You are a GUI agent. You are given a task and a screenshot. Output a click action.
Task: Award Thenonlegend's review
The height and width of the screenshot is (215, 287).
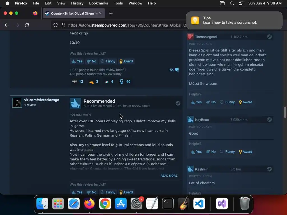pyautogui.click(x=246, y=102)
